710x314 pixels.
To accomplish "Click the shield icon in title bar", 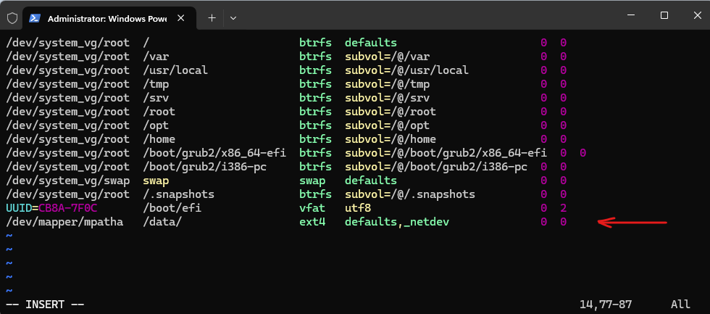I will point(12,18).
